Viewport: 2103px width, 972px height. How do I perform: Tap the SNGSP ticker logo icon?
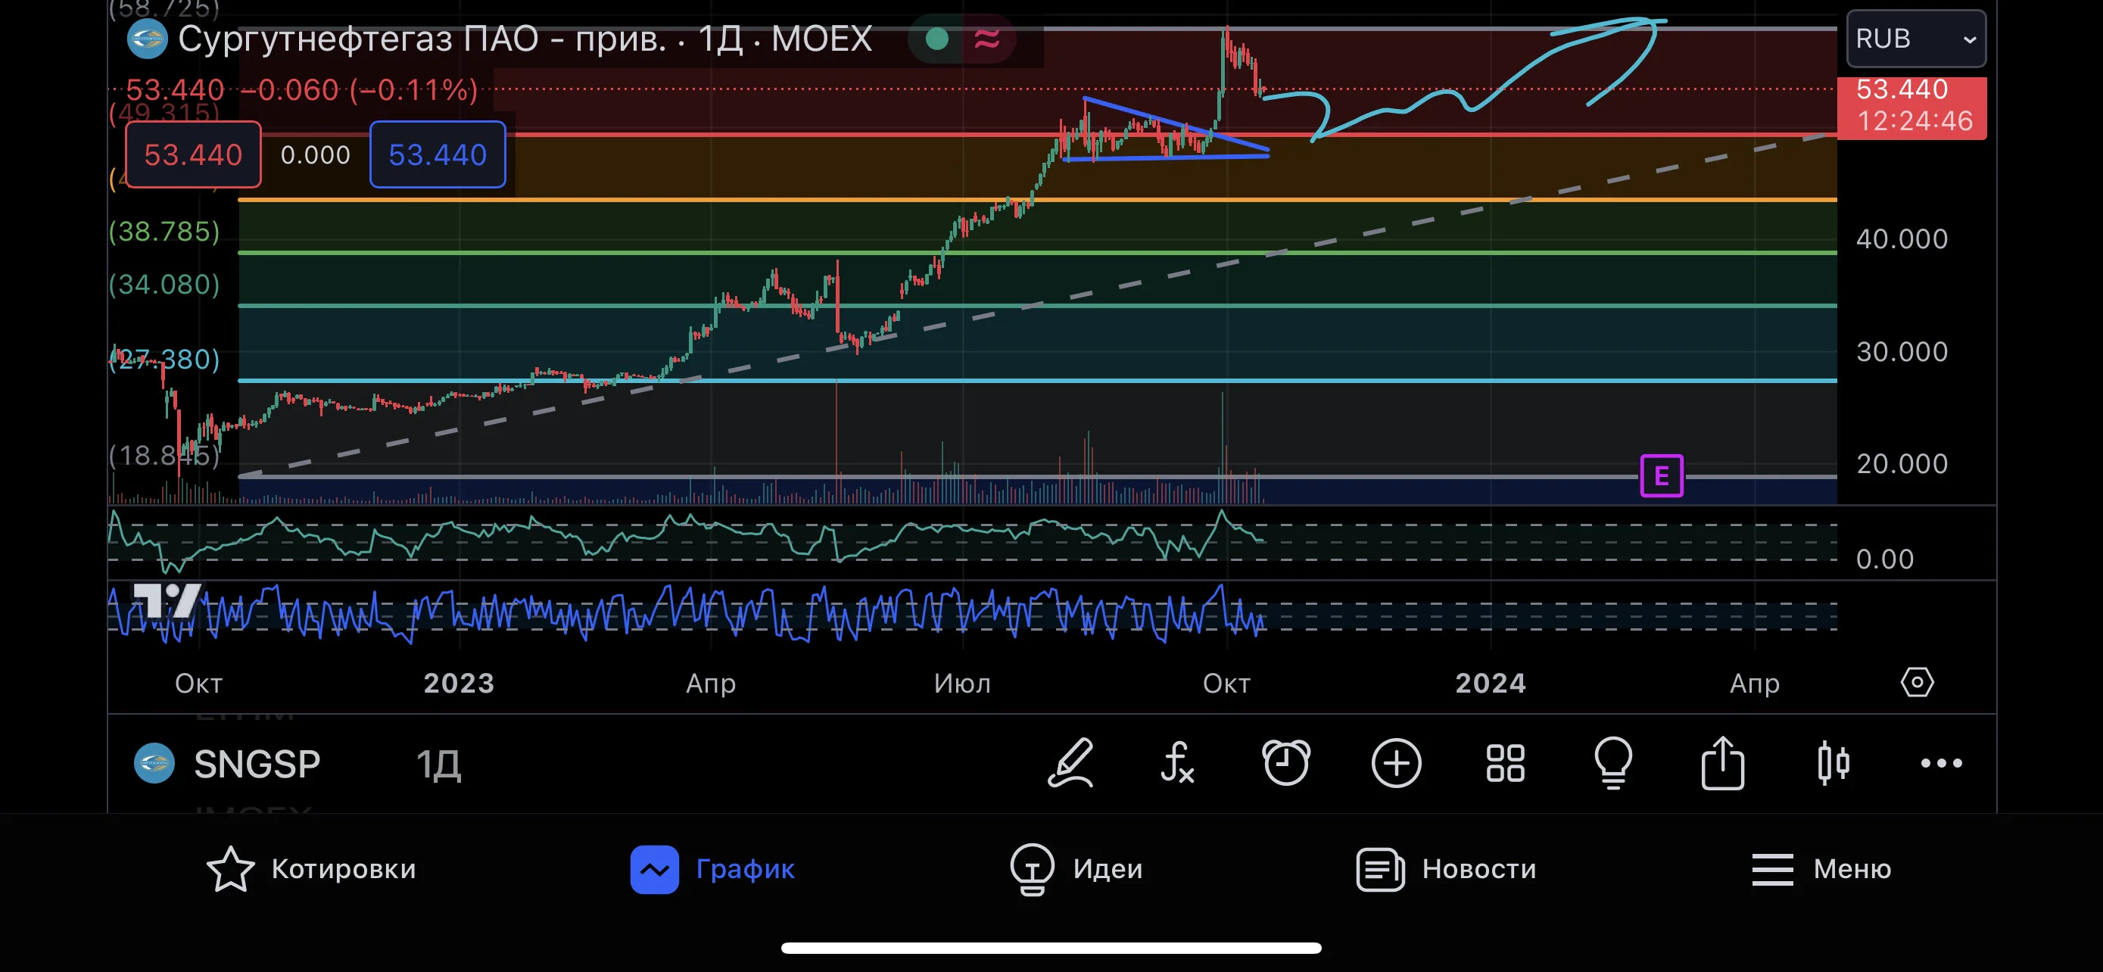click(x=154, y=763)
